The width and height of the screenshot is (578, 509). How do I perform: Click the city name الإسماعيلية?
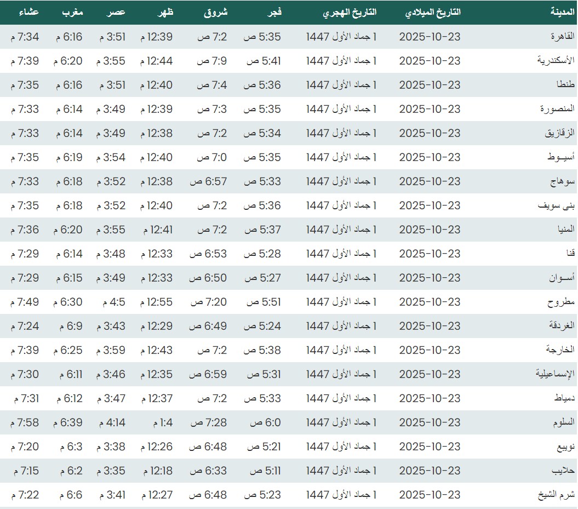click(x=555, y=374)
